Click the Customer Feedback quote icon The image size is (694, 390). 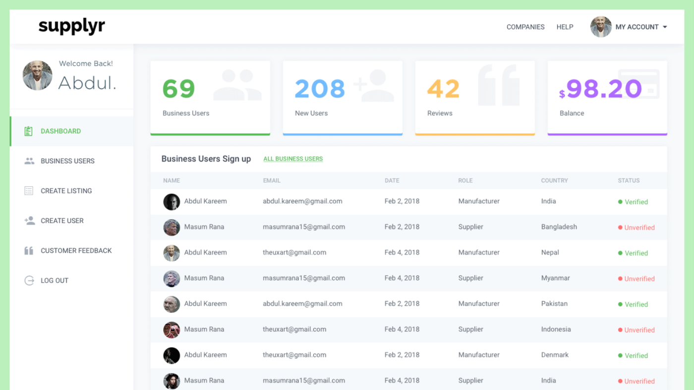click(29, 251)
